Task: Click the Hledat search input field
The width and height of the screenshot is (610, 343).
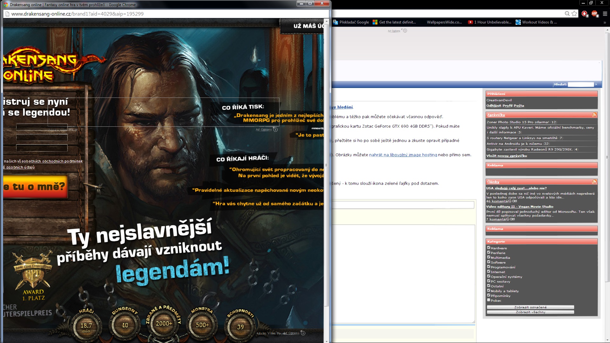Action: pyautogui.click(x=581, y=84)
